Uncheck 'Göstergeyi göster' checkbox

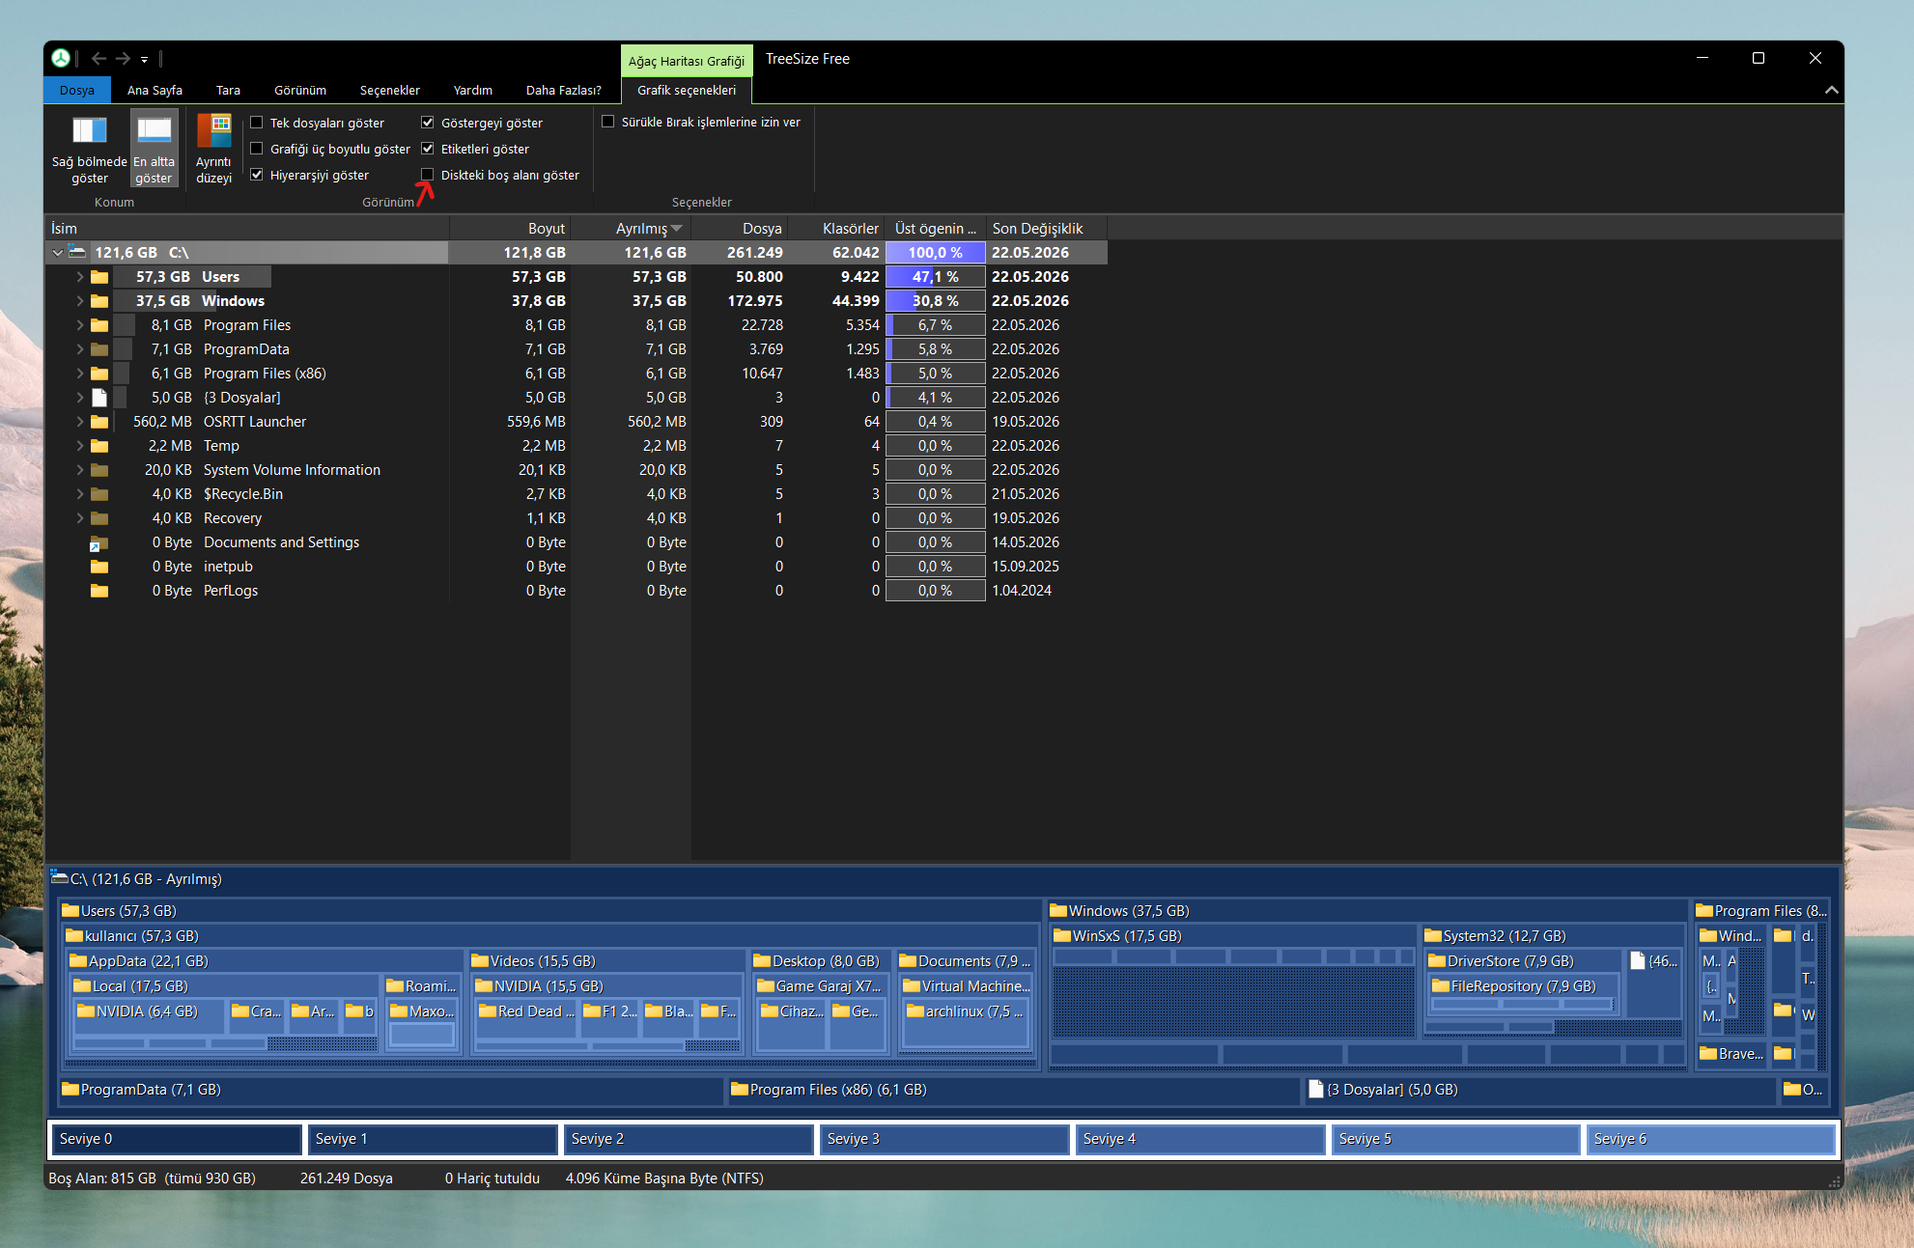428,123
